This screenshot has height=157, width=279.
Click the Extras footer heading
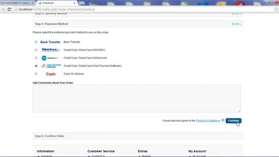[x=143, y=151]
